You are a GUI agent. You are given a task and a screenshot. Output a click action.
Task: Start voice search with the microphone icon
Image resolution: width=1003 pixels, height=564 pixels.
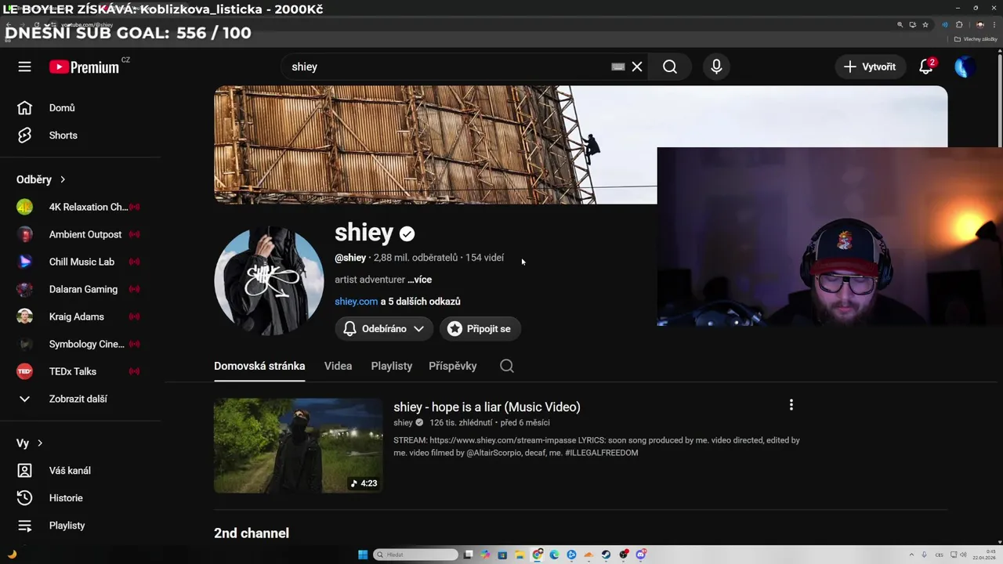(x=716, y=67)
